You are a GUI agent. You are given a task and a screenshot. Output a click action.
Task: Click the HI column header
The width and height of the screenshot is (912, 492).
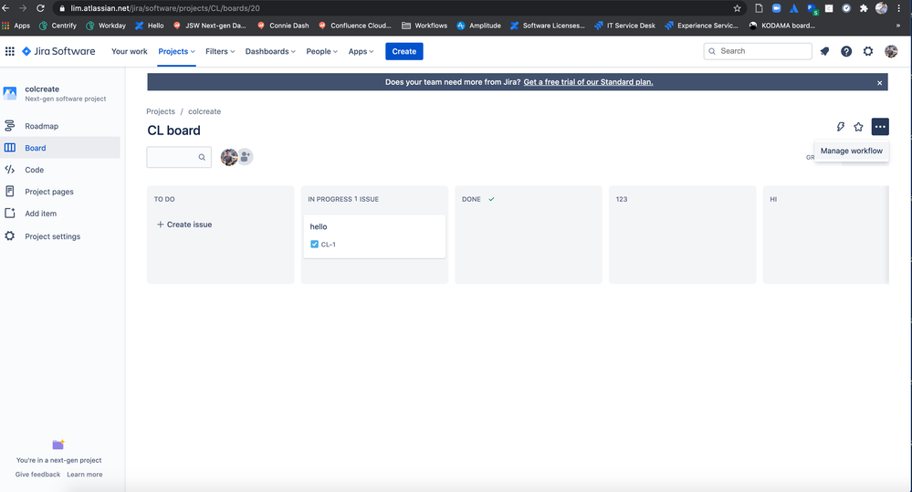click(x=773, y=199)
